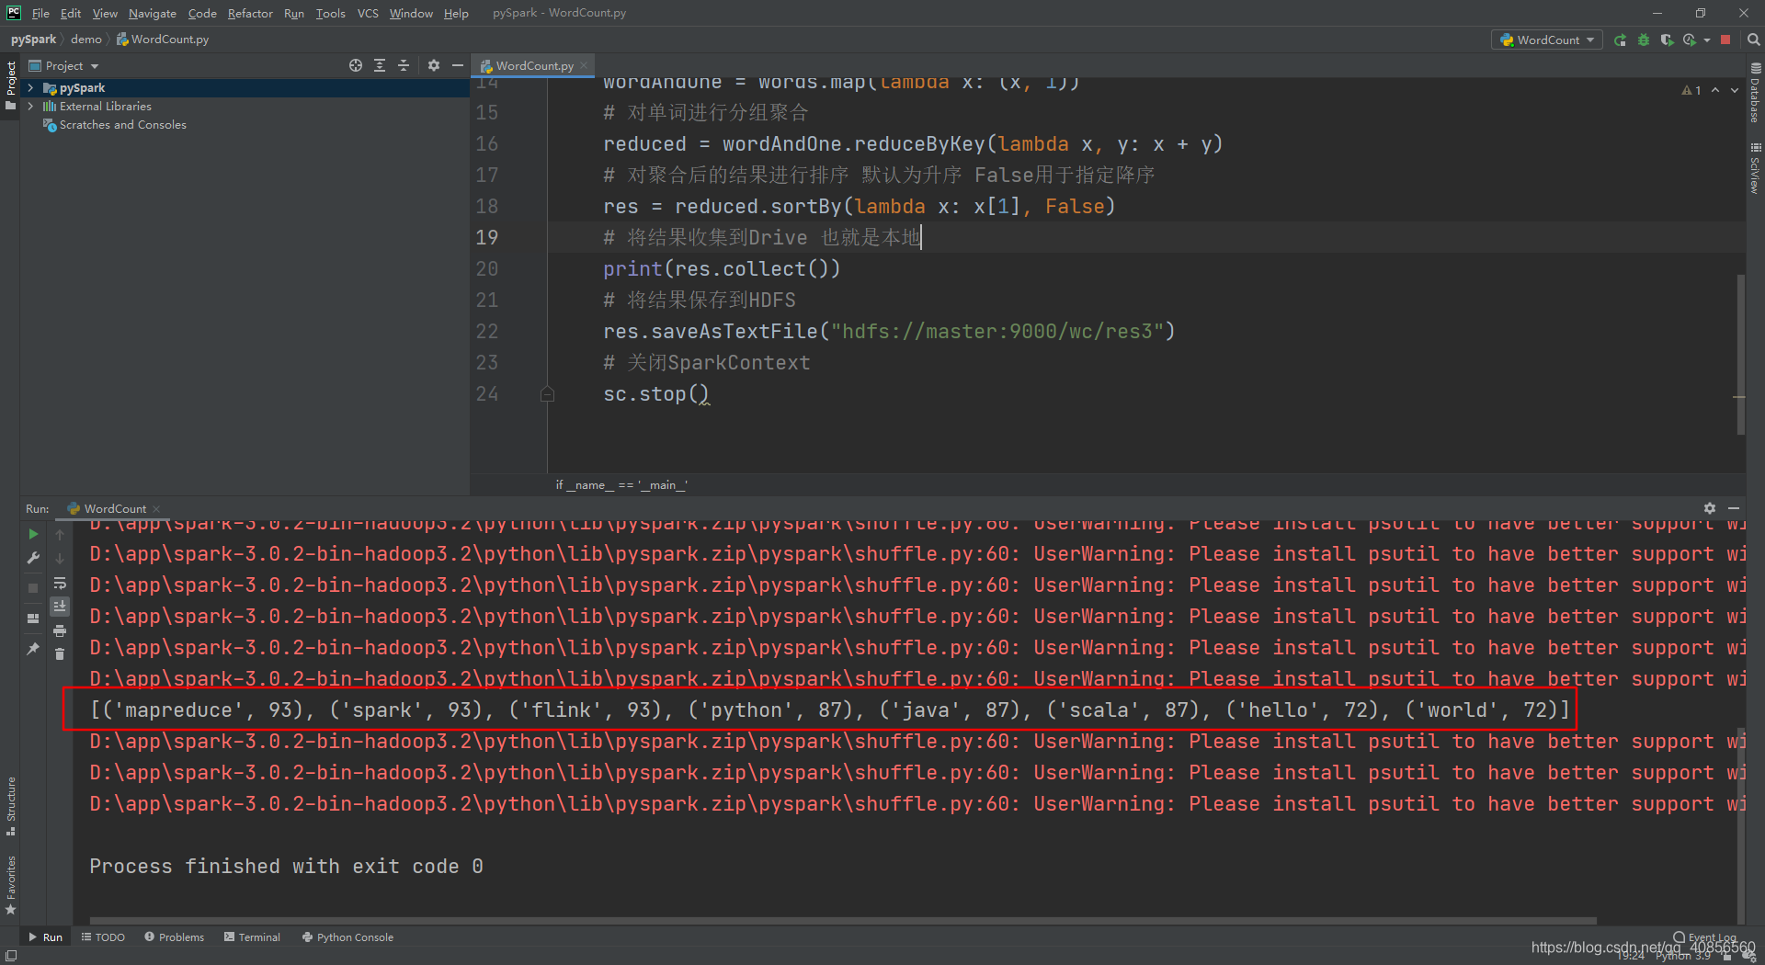Open the Python Console tool window

tap(347, 937)
